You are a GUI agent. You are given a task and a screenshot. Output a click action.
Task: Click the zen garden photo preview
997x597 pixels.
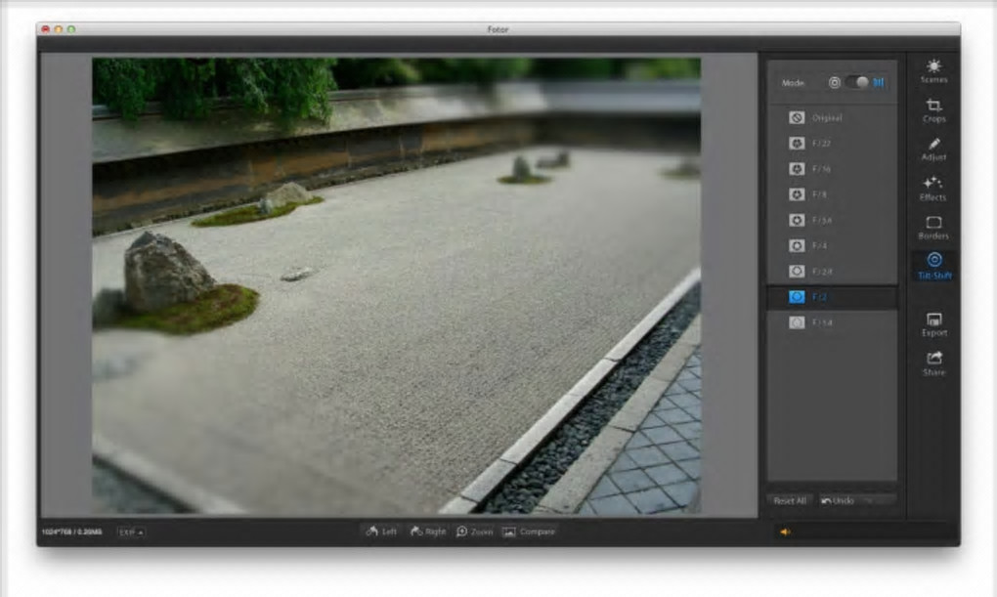397,285
